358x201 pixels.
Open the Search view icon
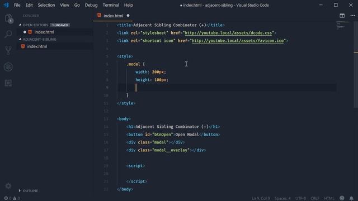[8, 34]
